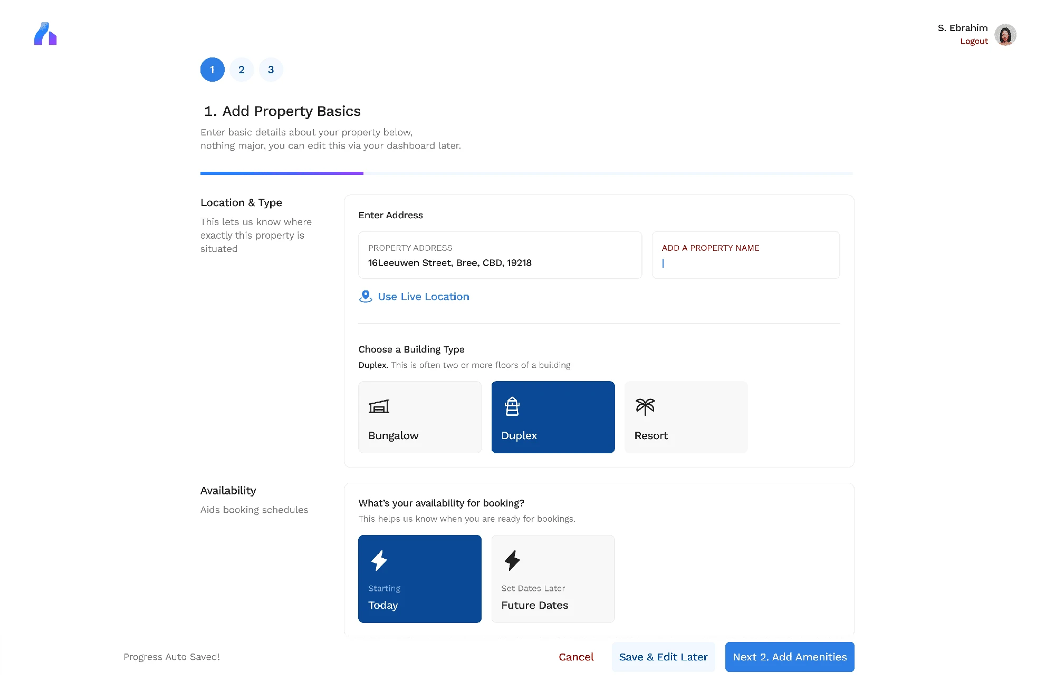This screenshot has width=1055, height=682.
Task: Click the Future Dates lightning icon
Action: click(512, 560)
